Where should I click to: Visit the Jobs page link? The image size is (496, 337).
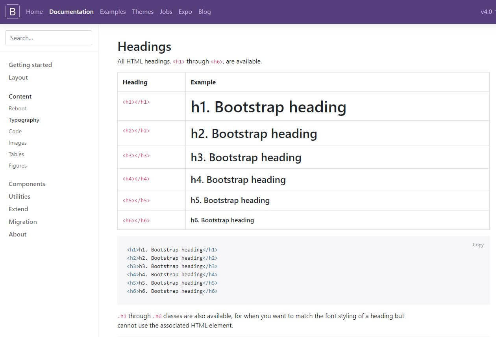coord(166,12)
